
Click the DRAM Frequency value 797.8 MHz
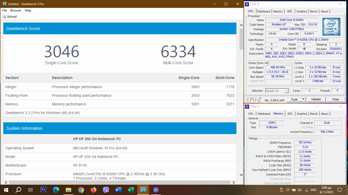(305, 143)
